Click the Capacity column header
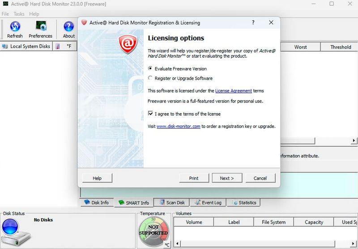Screen dimensions: 358x249 pyautogui.click(x=314, y=222)
